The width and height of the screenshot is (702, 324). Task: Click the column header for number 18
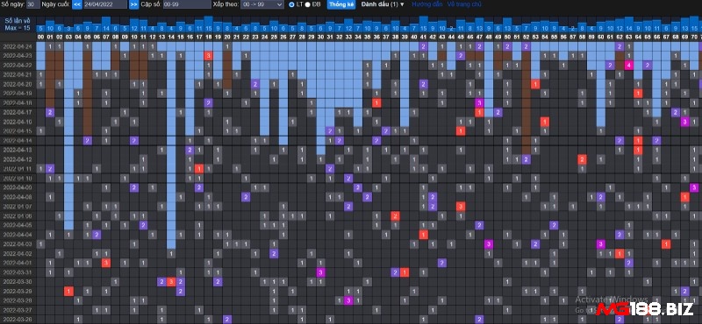click(x=208, y=37)
